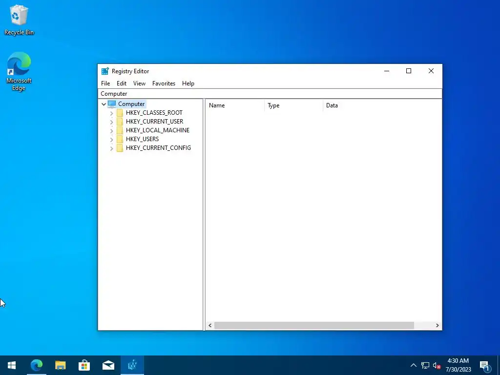Open the View menu
Viewport: 500px width, 375px height.
139,83
